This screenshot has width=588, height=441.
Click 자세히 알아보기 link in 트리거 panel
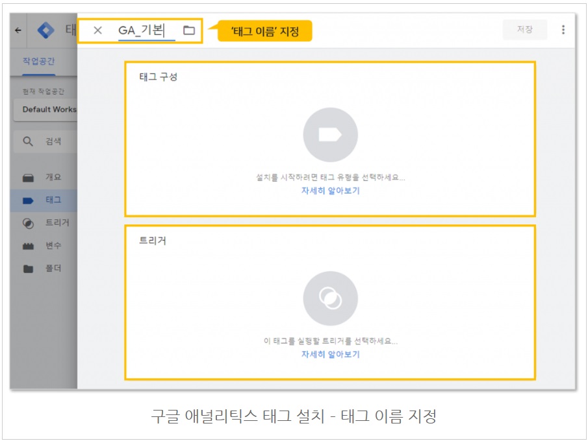[x=330, y=354]
